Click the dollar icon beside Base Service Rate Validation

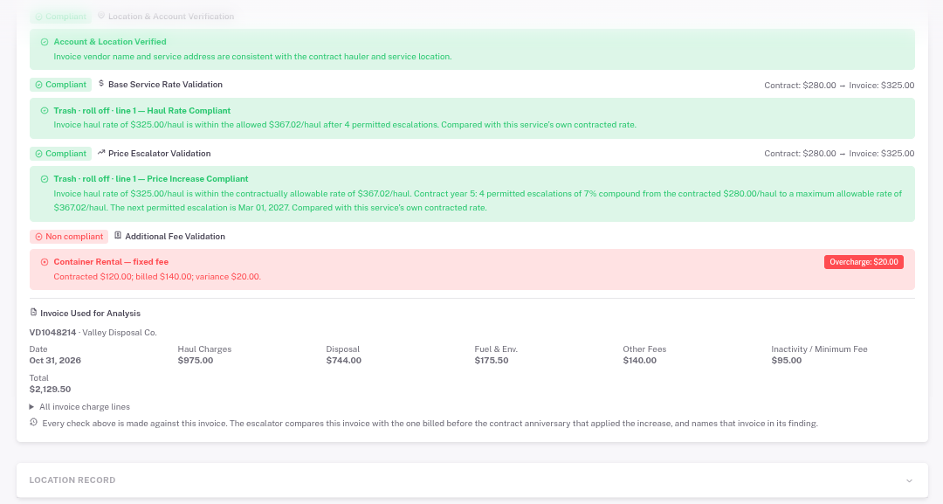(101, 84)
